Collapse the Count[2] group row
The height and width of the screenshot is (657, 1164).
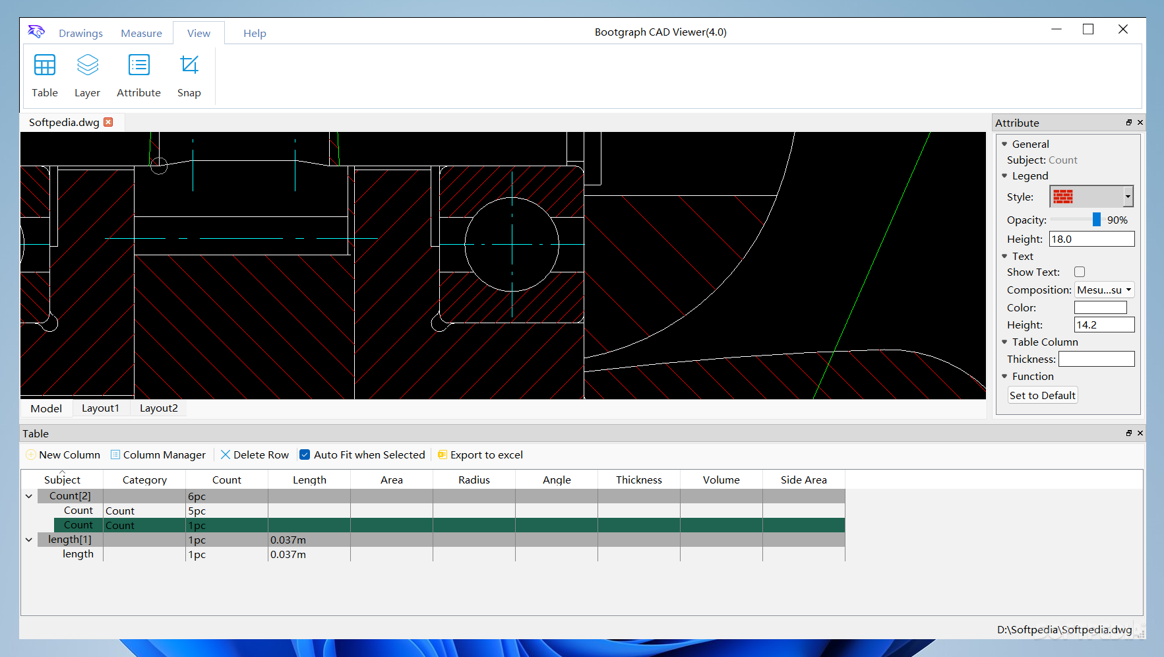coord(29,496)
